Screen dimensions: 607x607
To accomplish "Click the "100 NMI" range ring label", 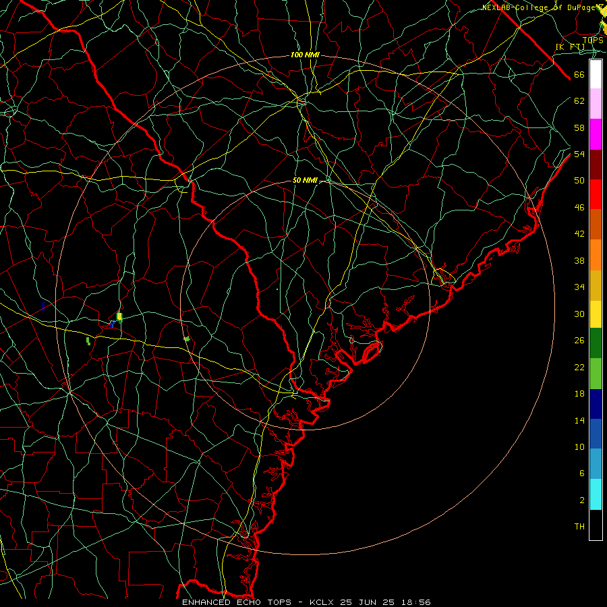I will point(305,55).
